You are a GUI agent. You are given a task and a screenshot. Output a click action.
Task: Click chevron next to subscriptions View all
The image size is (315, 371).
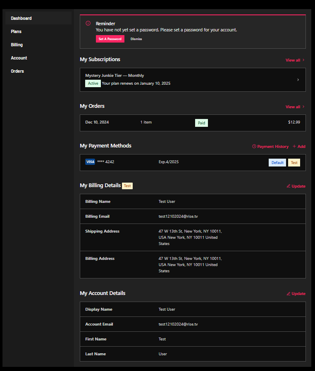303,60
